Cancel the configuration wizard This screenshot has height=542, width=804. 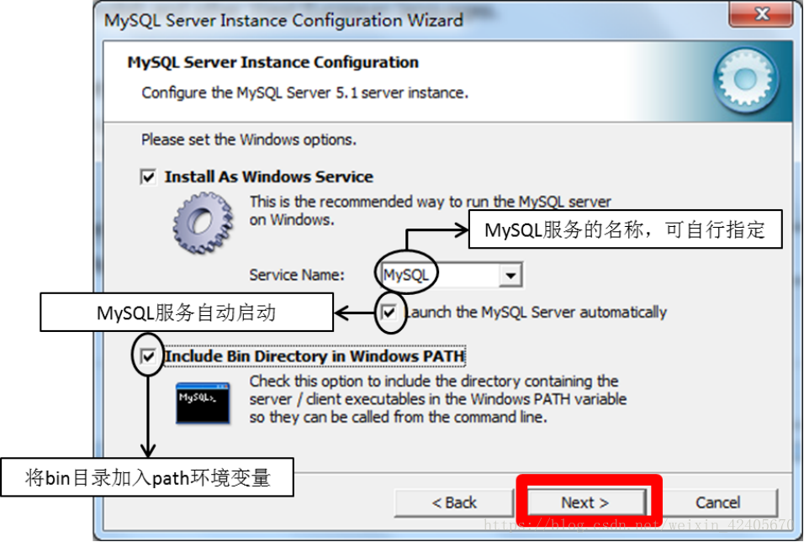tap(718, 503)
